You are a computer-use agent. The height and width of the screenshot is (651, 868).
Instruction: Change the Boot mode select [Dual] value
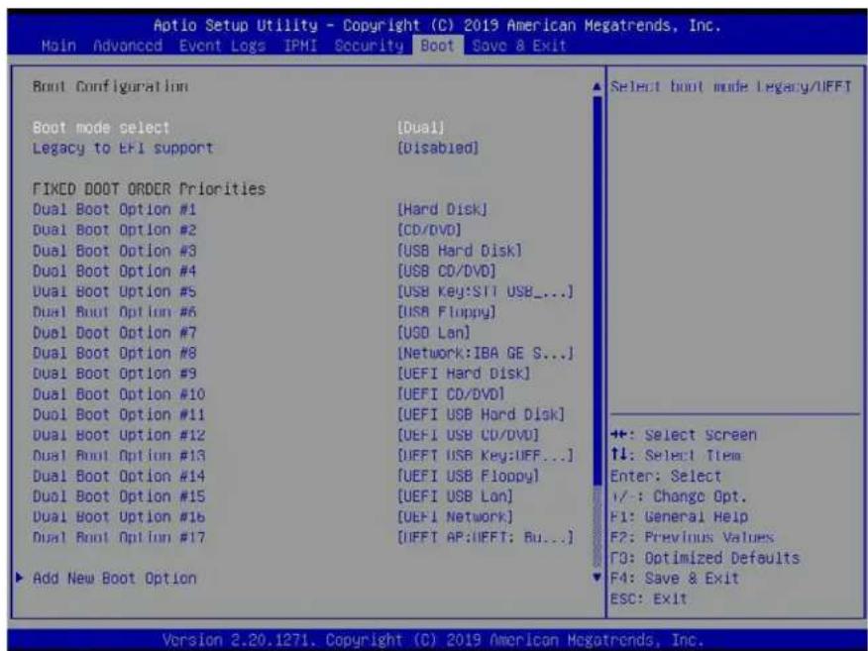(x=421, y=128)
